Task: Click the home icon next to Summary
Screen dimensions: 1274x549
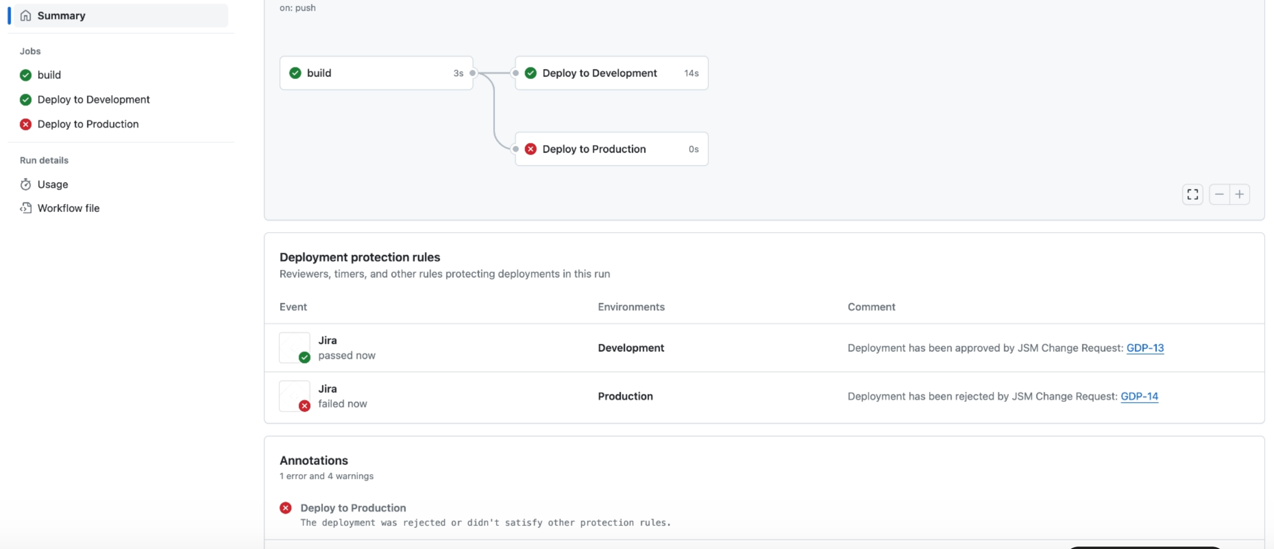Action: (25, 15)
